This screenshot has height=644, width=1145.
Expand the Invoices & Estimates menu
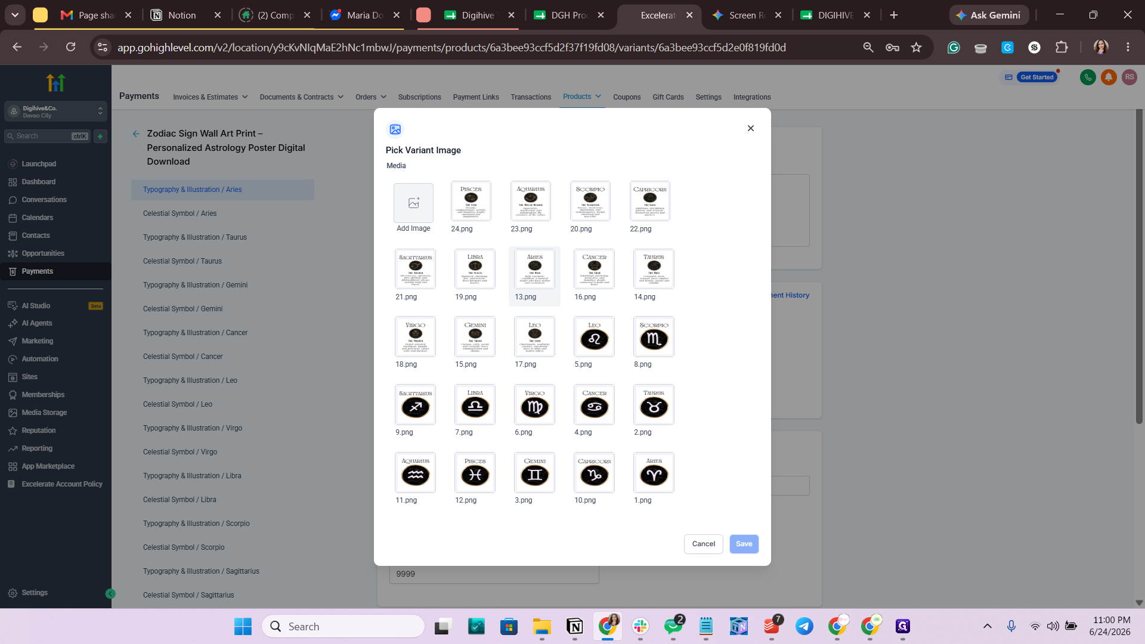(210, 97)
